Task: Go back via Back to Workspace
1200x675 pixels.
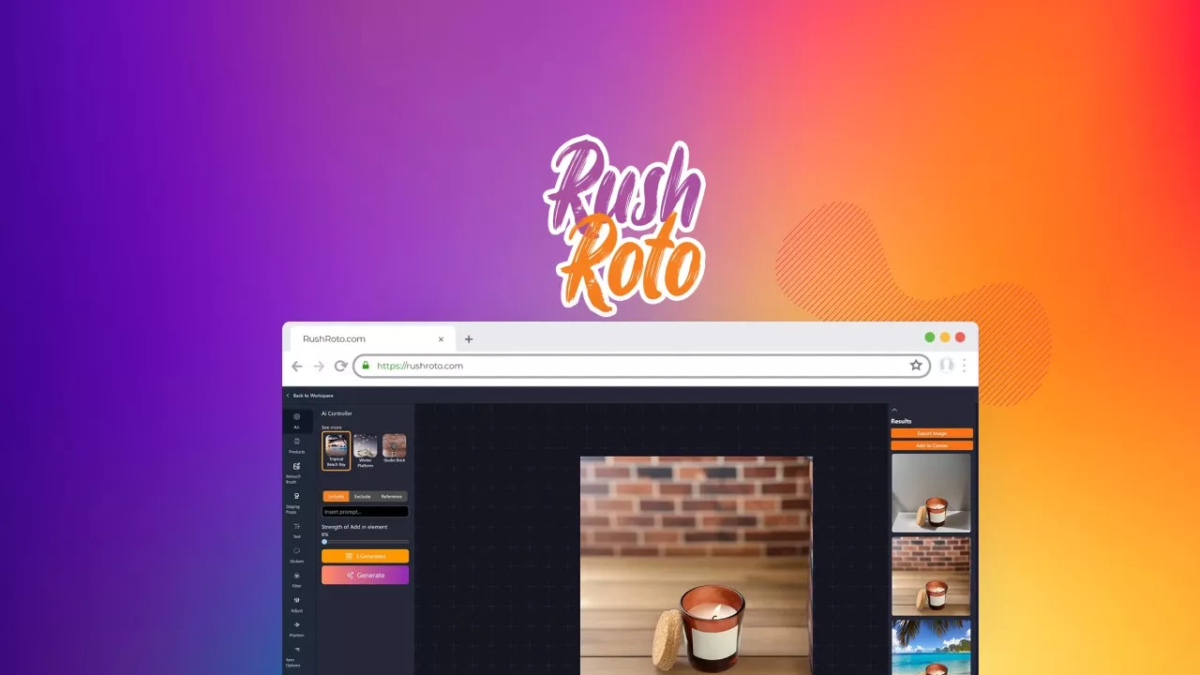Action: coord(310,396)
